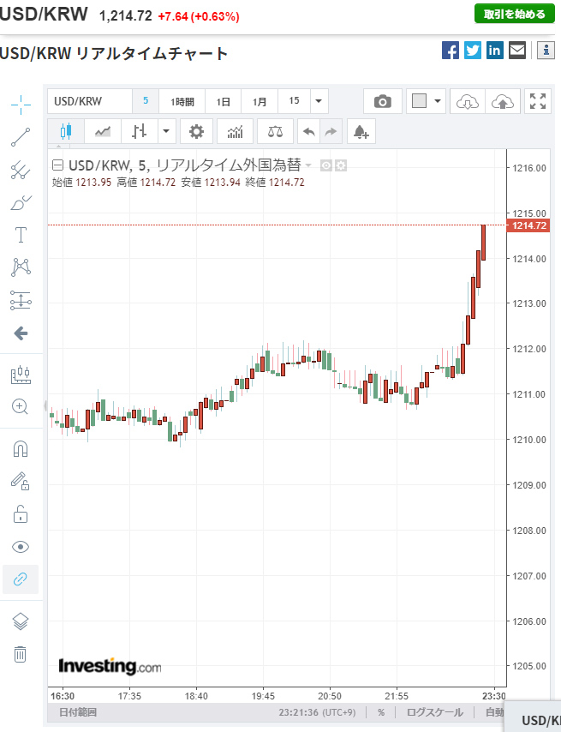Toggle lock all drawing tools

coord(21,514)
